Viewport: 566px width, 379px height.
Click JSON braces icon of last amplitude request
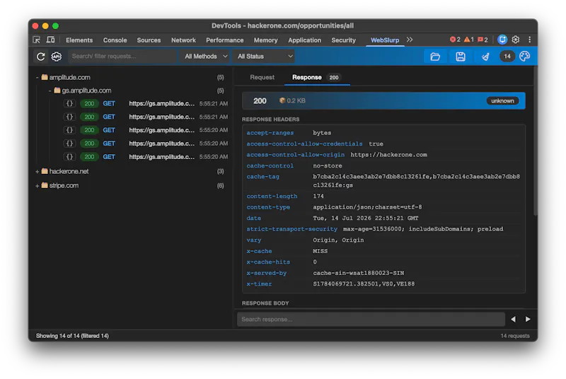[69, 157]
